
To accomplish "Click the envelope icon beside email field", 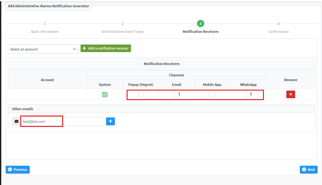I will pyautogui.click(x=16, y=121).
